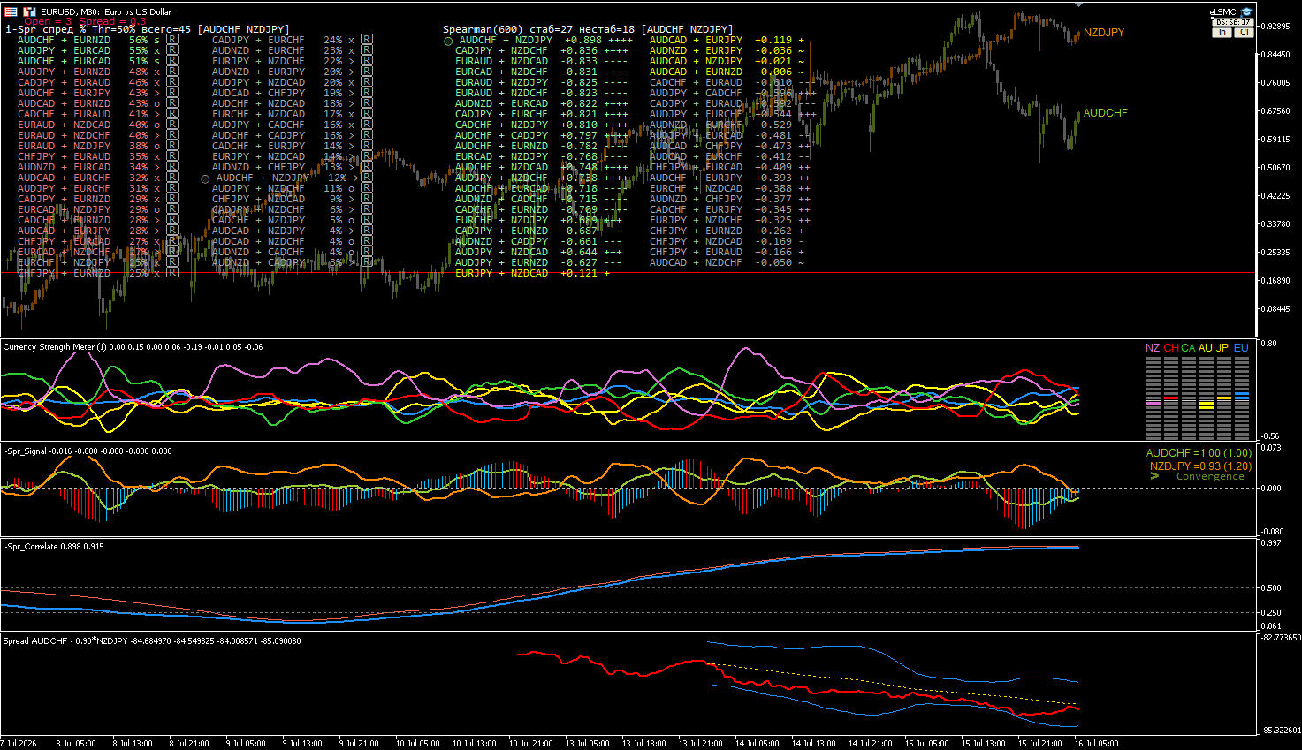This screenshot has width=1302, height=750.
Task: Click the Cl button
Action: point(1244,33)
